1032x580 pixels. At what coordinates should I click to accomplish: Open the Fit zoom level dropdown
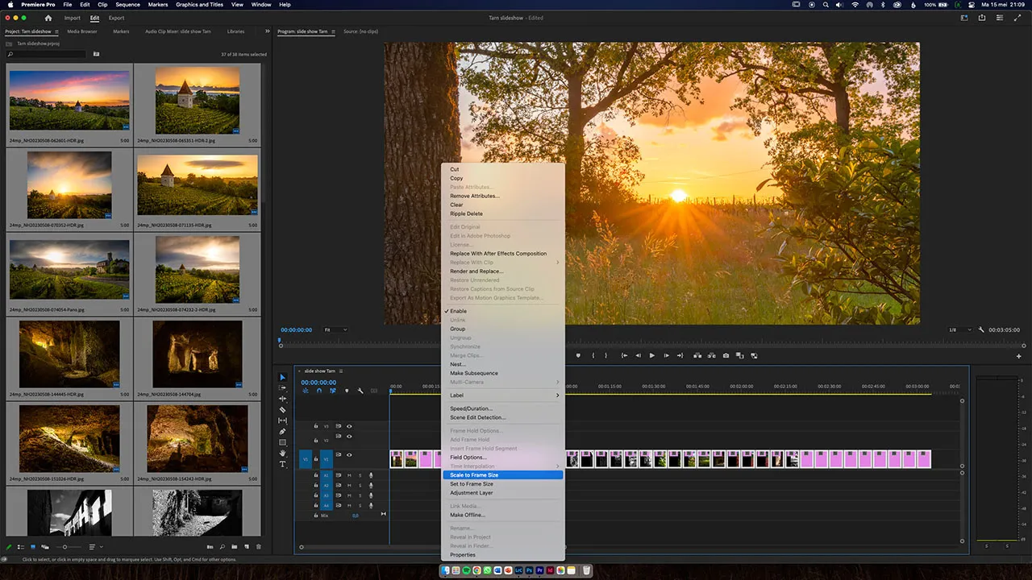click(335, 329)
